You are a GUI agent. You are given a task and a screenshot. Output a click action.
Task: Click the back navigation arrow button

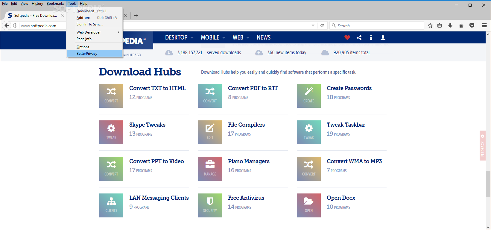(7, 26)
